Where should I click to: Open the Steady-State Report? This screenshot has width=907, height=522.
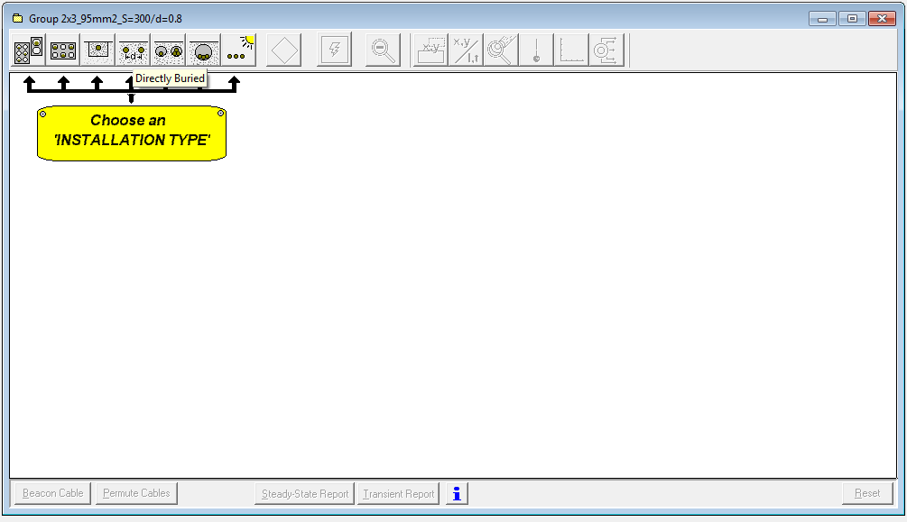click(305, 494)
